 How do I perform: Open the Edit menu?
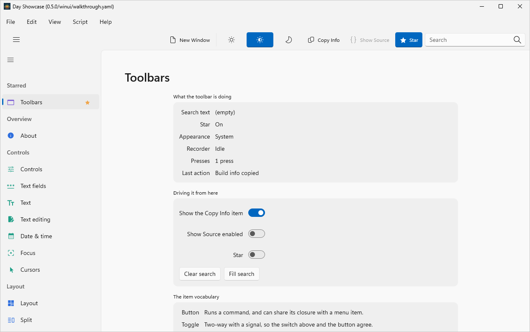pyautogui.click(x=32, y=22)
